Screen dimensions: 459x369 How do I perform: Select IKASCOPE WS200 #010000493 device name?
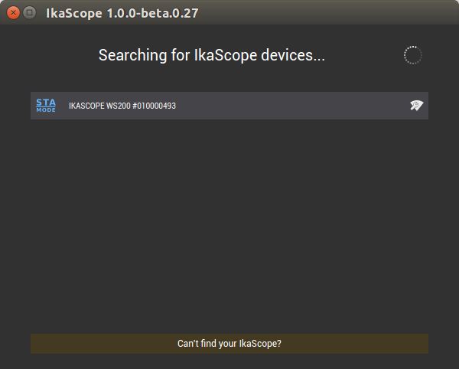[x=122, y=106]
